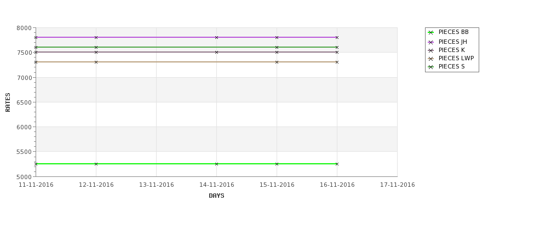Click the PIECES S legend marker icon
This screenshot has height=235, width=534.
(431, 67)
